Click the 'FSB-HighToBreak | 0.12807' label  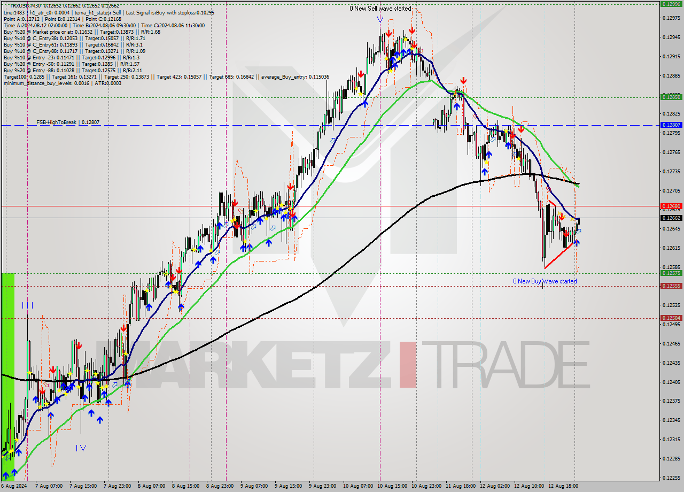tap(68, 122)
